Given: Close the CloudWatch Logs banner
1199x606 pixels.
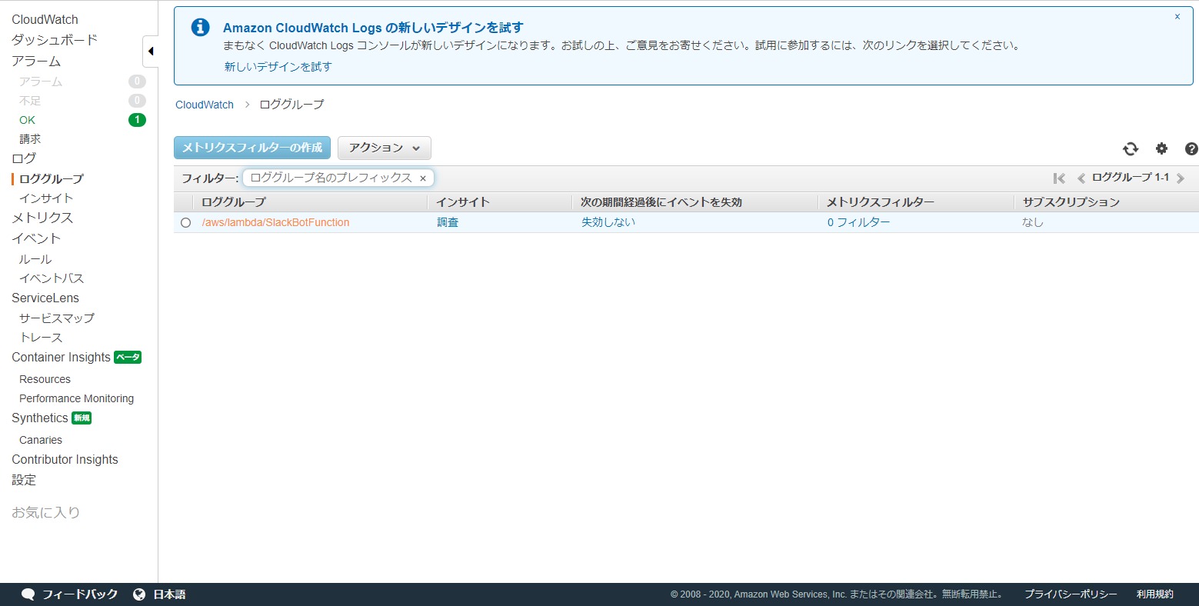Looking at the screenshot, I should (x=1177, y=16).
